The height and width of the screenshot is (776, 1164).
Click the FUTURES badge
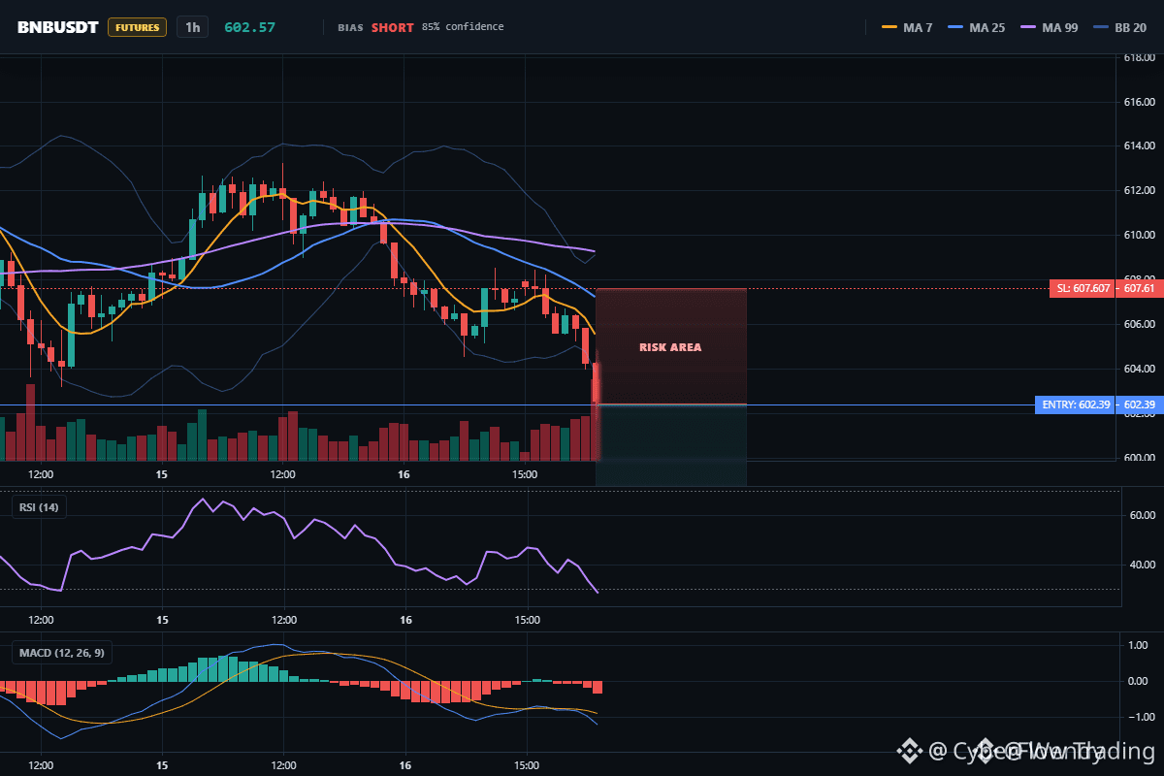(137, 27)
